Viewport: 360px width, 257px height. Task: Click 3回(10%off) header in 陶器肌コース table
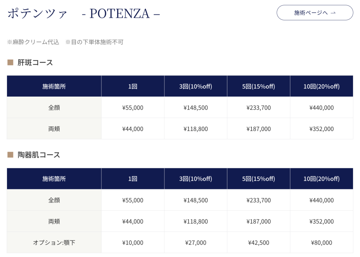[x=195, y=179]
